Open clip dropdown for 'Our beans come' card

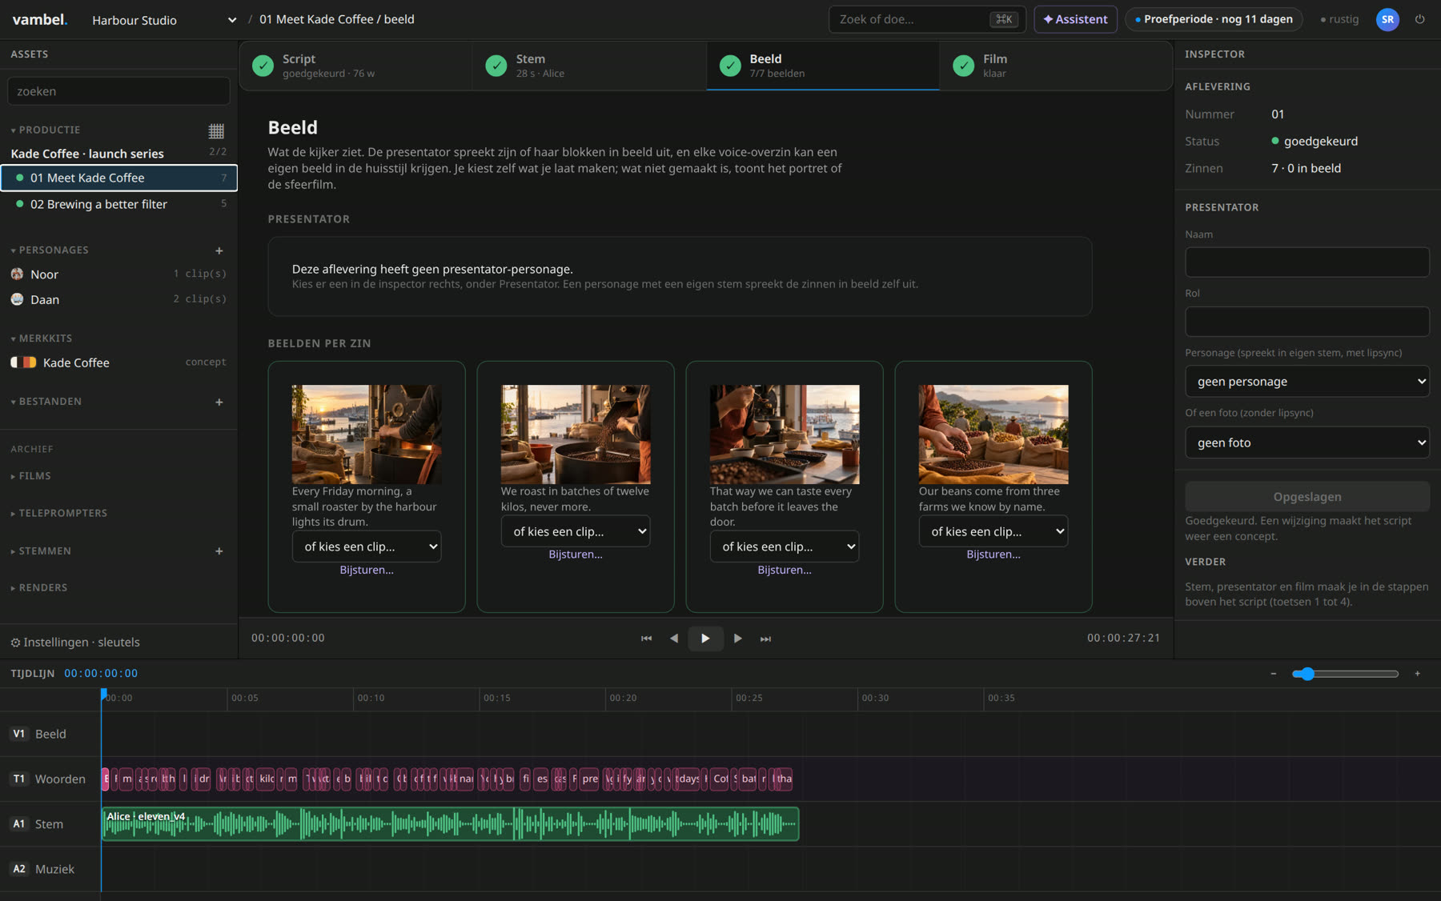[x=993, y=531]
